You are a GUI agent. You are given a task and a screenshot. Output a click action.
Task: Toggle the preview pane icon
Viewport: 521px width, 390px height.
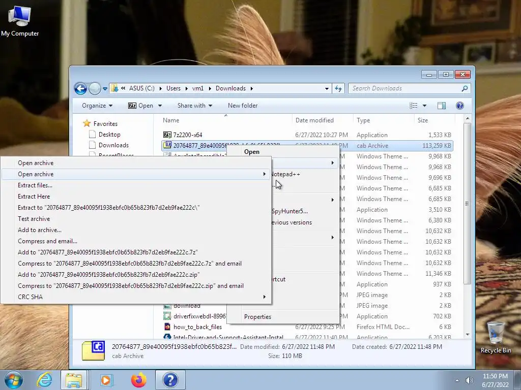point(442,106)
